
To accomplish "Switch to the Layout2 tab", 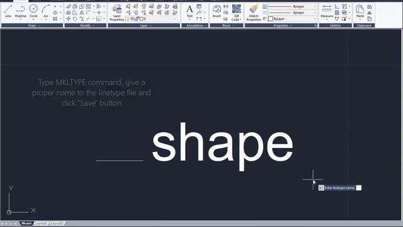I will tap(57, 223).
